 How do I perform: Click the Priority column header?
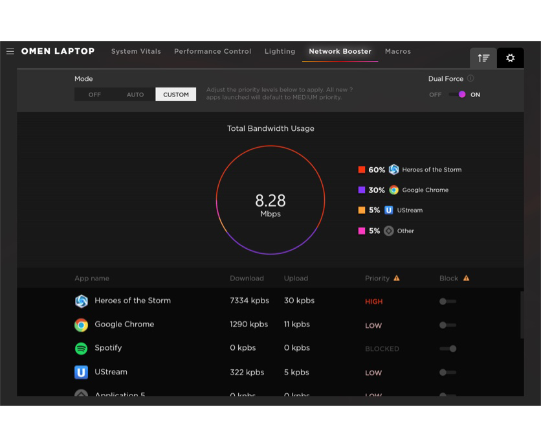point(377,278)
